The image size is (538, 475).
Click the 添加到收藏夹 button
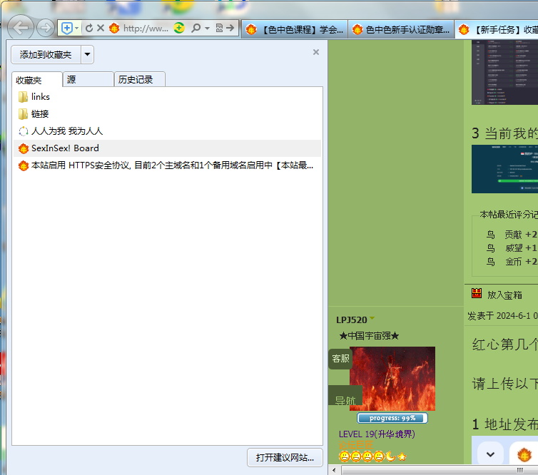[46, 55]
